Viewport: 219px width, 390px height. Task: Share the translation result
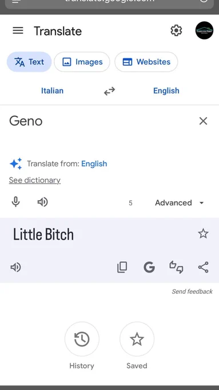coord(204,267)
